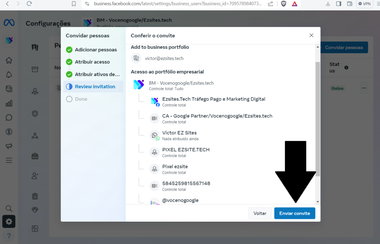Image resolution: width=380 pixels, height=244 pixels.
Task: Open the settings gear in the sidebar
Action: pos(9,221)
